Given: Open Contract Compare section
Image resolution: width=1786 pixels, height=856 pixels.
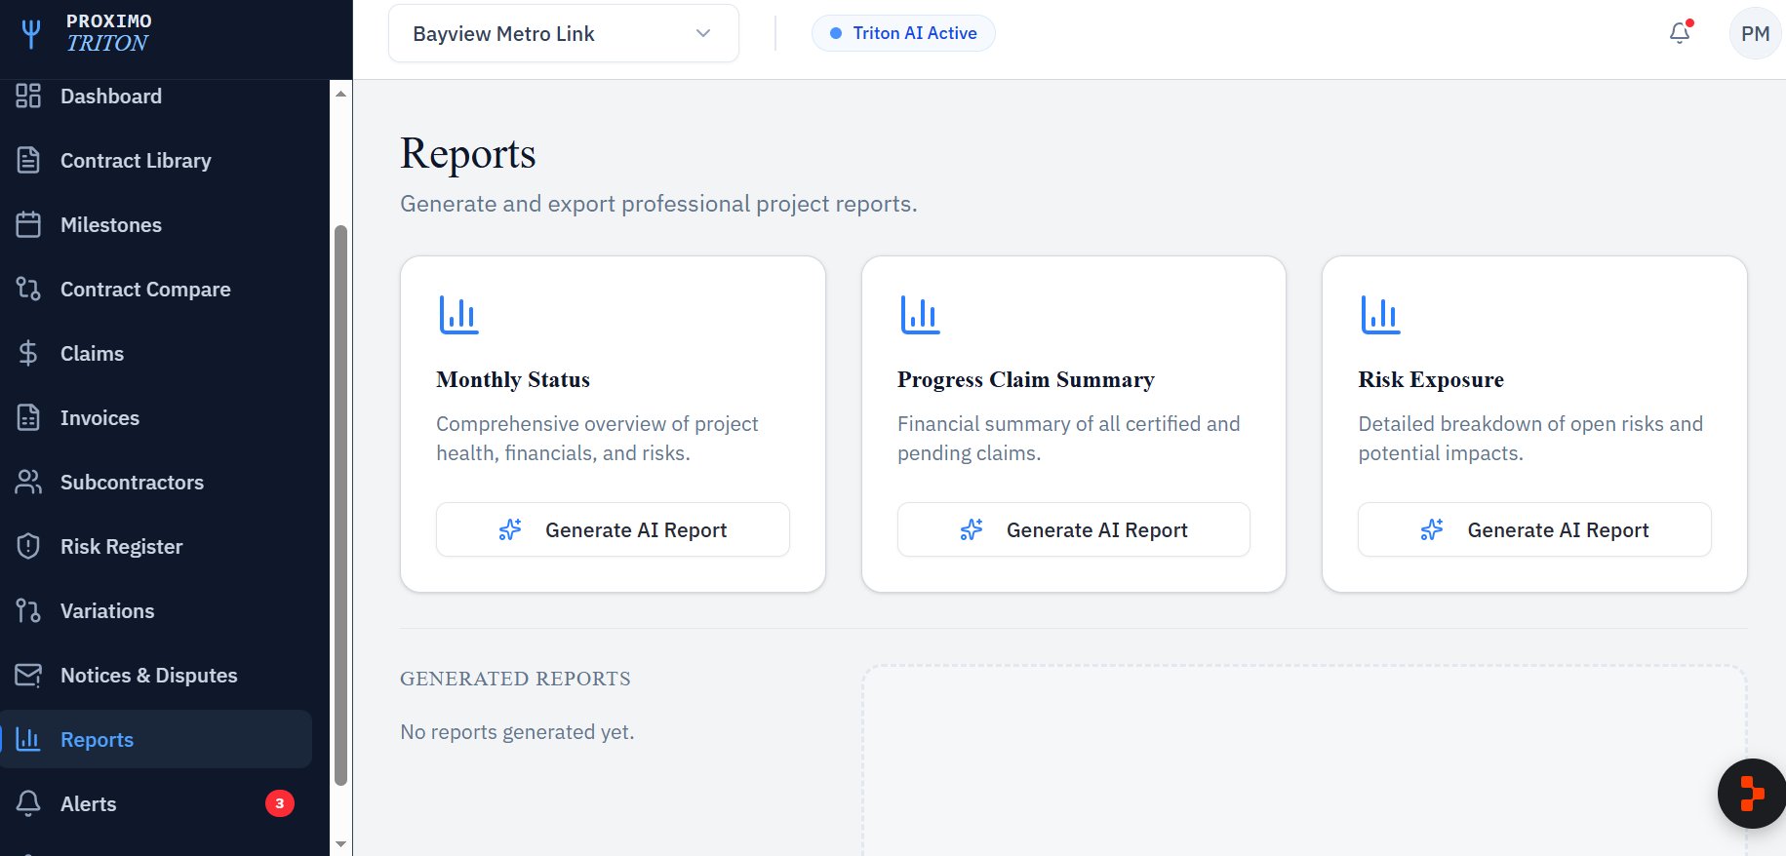Looking at the screenshot, I should click(x=156, y=289).
